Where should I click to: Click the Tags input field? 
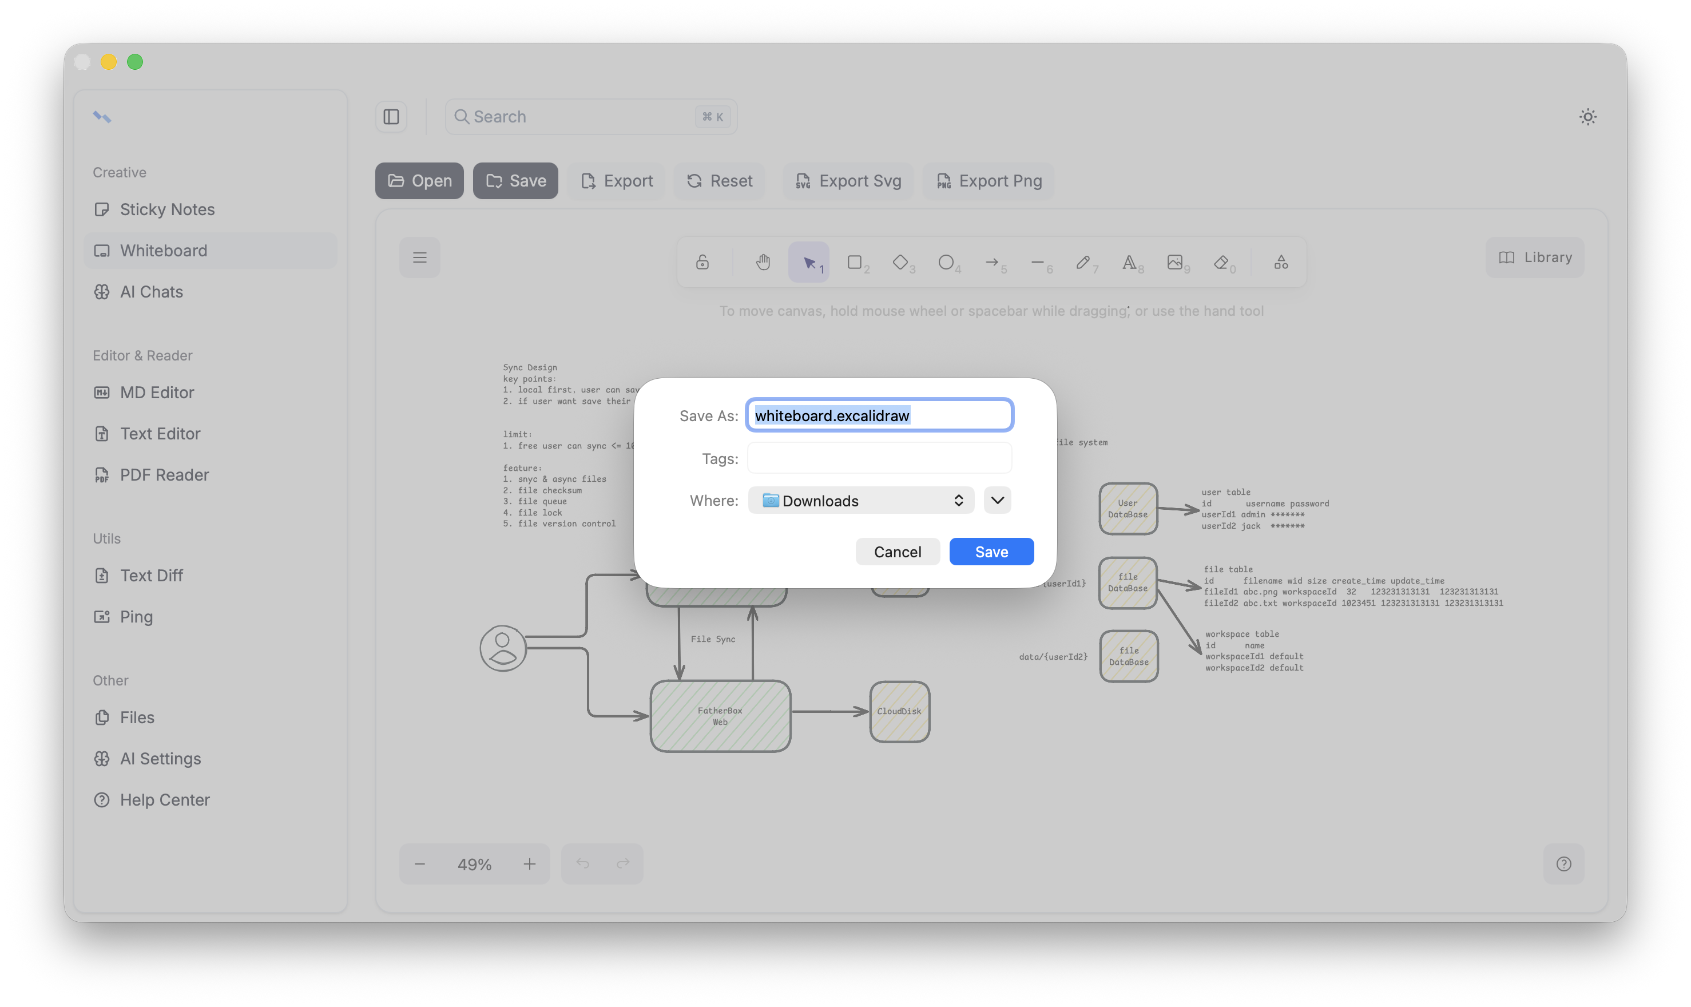(879, 458)
